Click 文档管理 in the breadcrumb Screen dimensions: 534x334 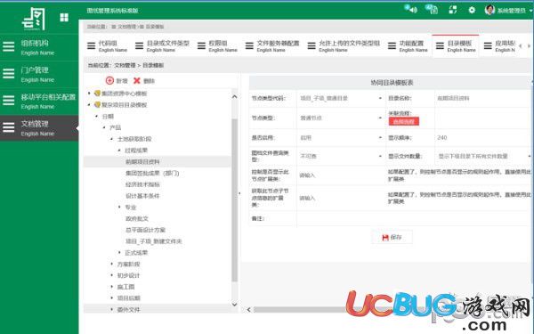(x=125, y=65)
